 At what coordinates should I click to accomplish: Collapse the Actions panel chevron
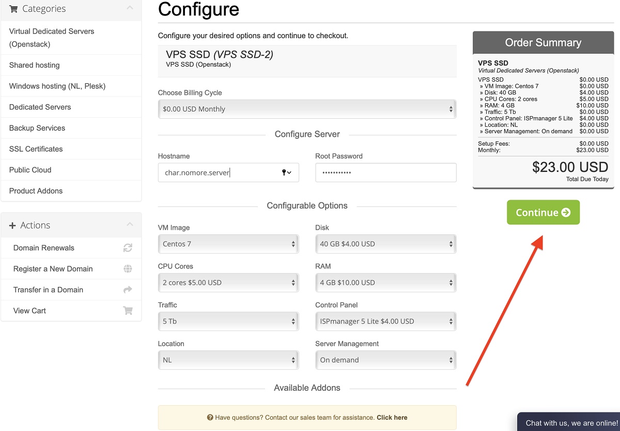tap(130, 225)
